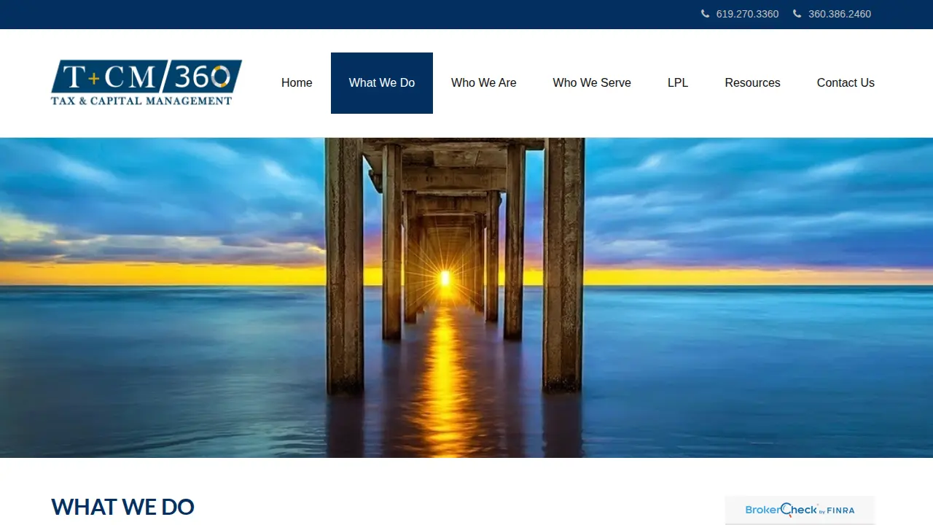The width and height of the screenshot is (933, 525).
Task: Click the WHAT WE DO heading text
Action: [122, 507]
